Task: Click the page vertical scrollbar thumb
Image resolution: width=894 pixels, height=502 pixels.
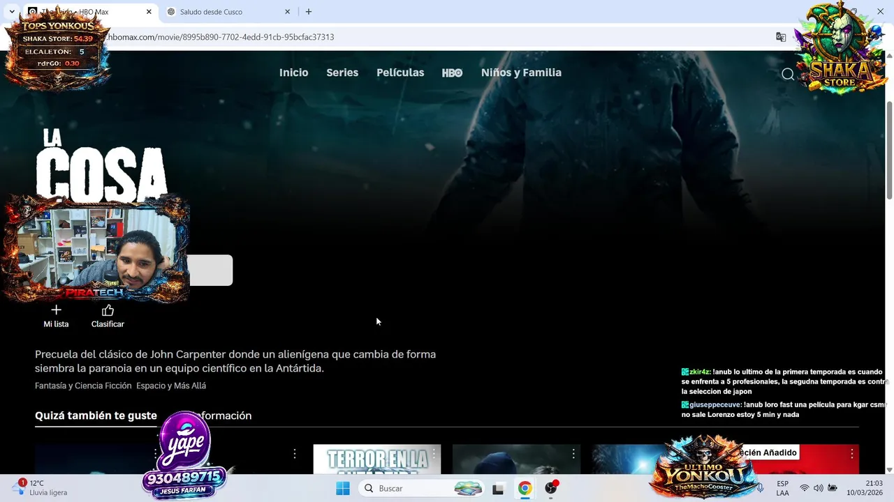Action: 889,150
